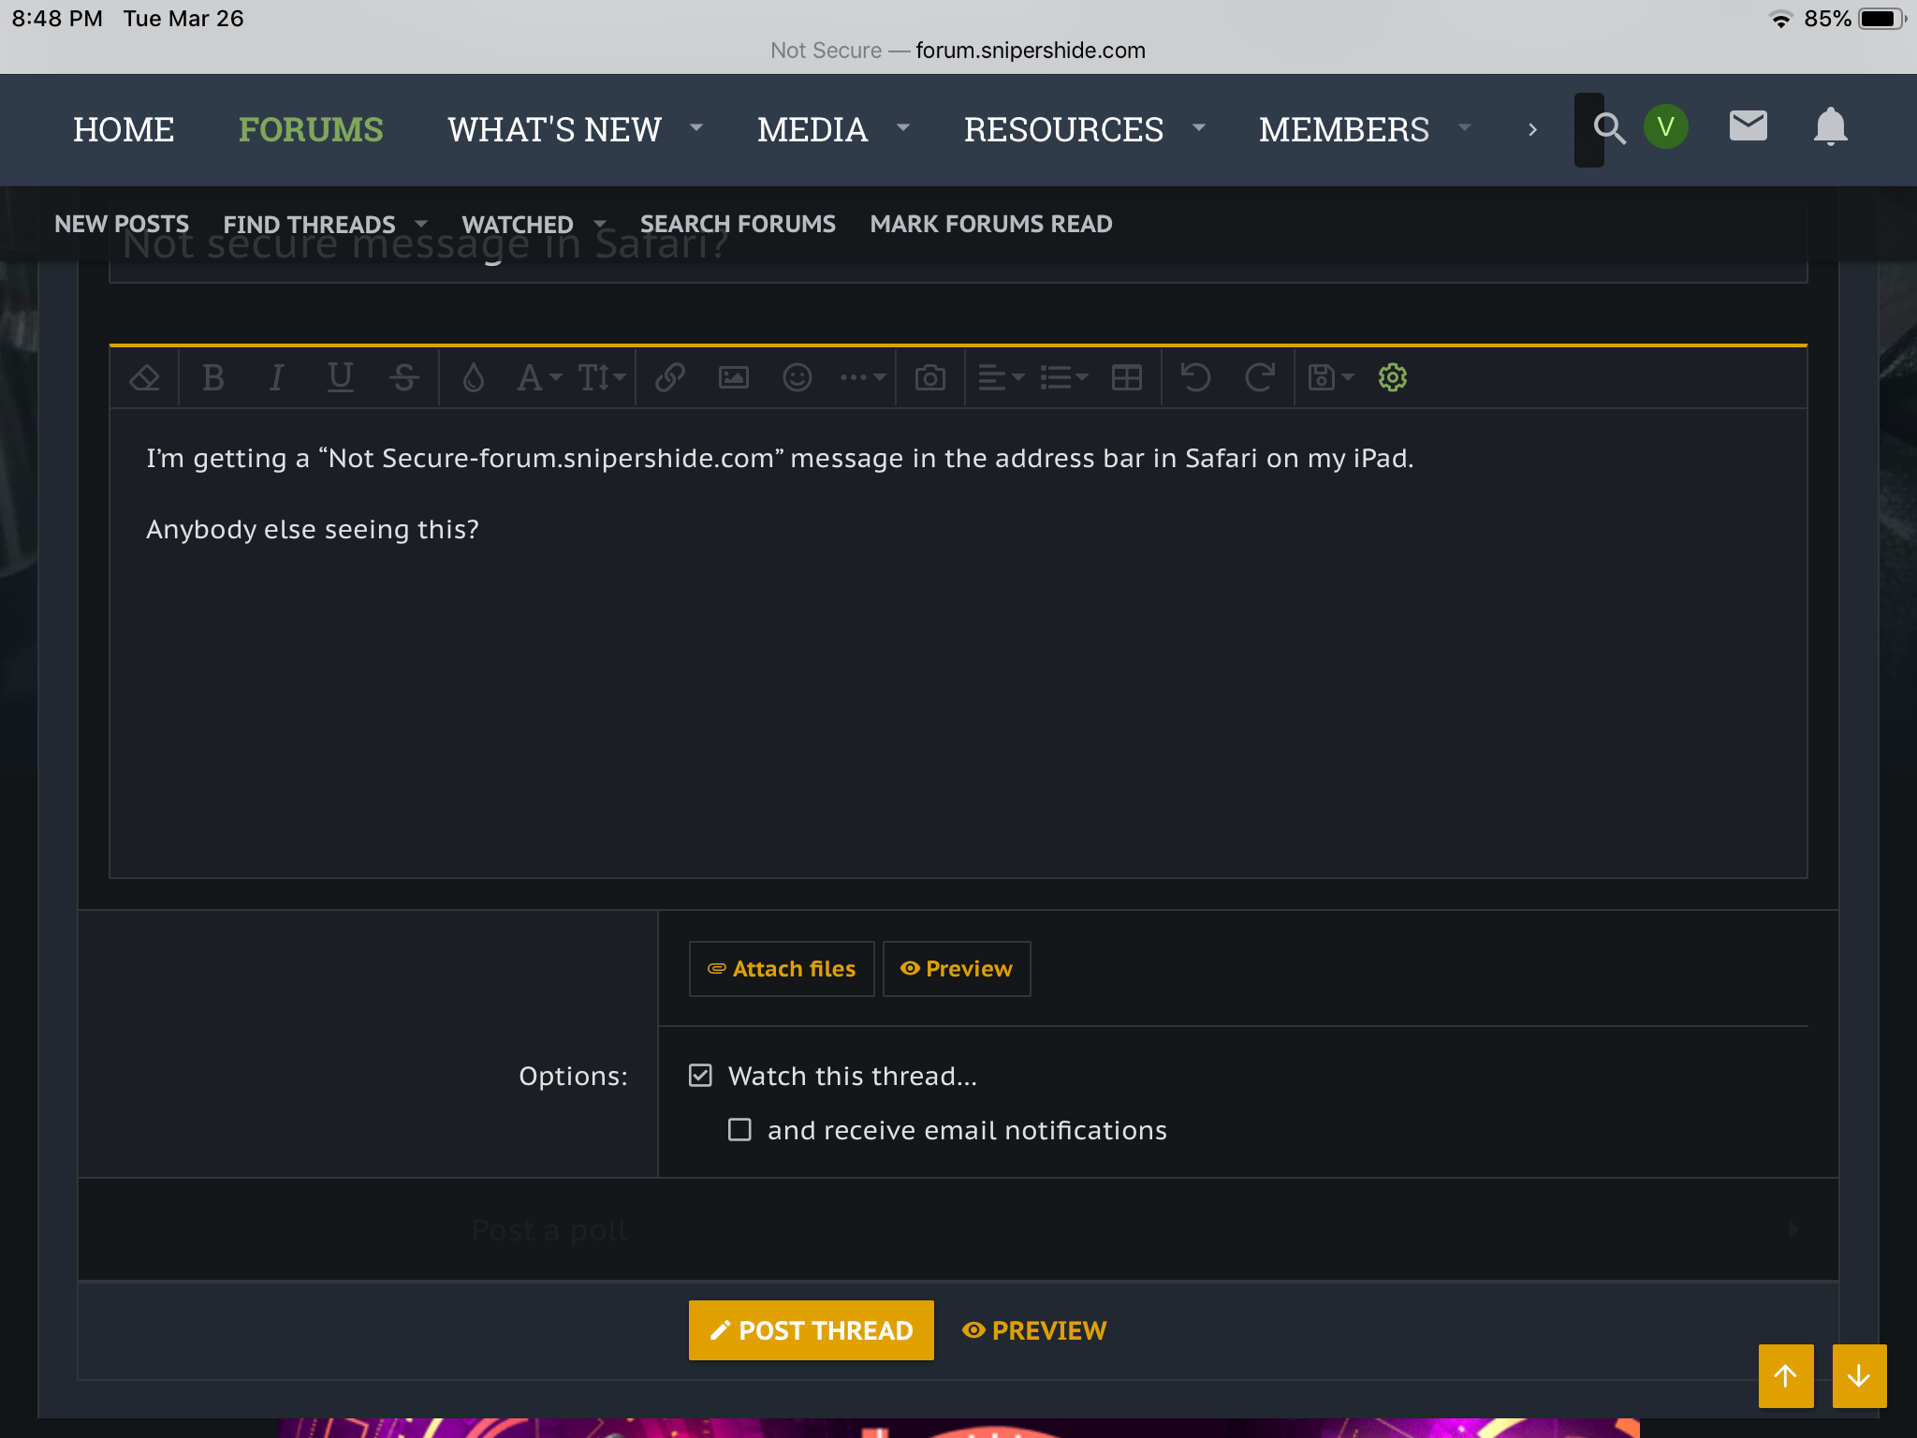Screen dimensions: 1917x1438
Task: Jump to top with up arrow button
Action: [x=1786, y=1375]
